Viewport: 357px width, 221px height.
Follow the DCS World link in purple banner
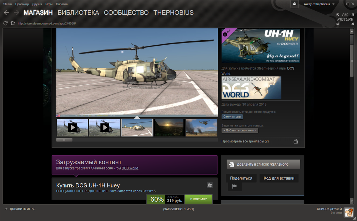(x=130, y=168)
